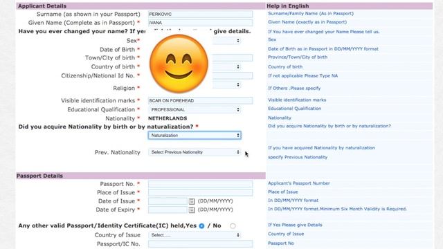Click the Date of Expiry input field
443x249 pixels.
168,210
